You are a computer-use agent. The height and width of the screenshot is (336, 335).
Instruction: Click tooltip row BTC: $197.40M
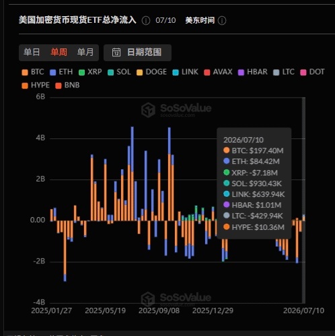(254, 151)
